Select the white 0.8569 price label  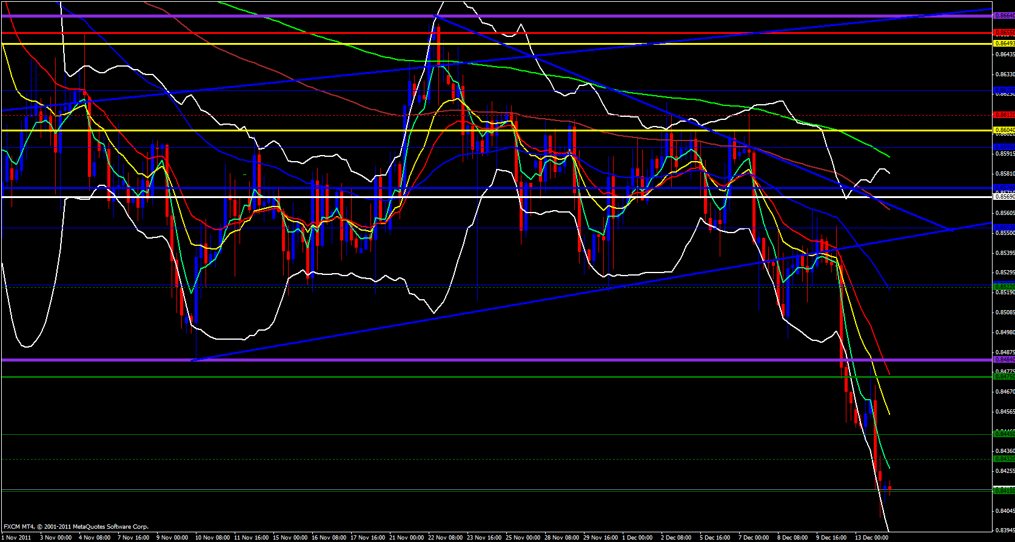[x=1004, y=197]
